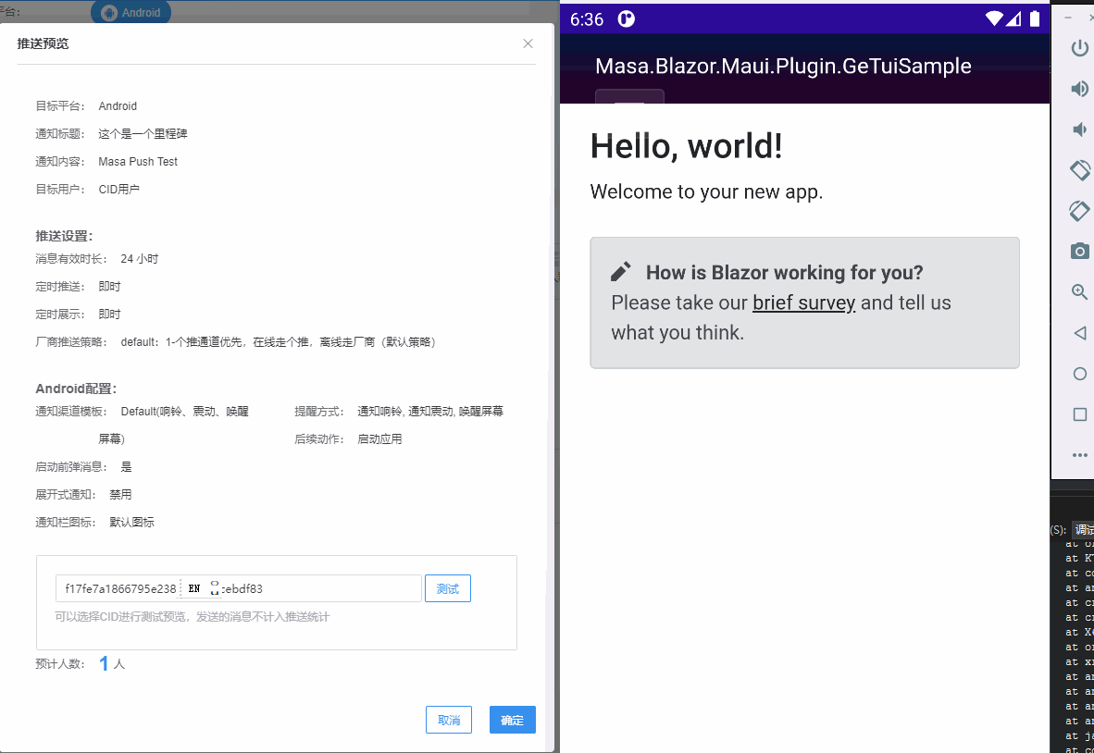Open the brief survey link in emulator

(803, 302)
